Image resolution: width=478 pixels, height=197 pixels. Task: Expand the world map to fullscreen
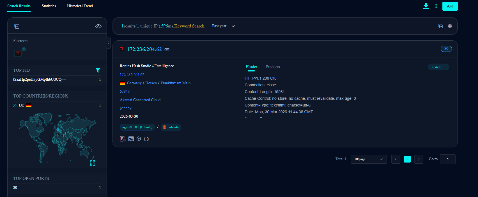click(93, 163)
